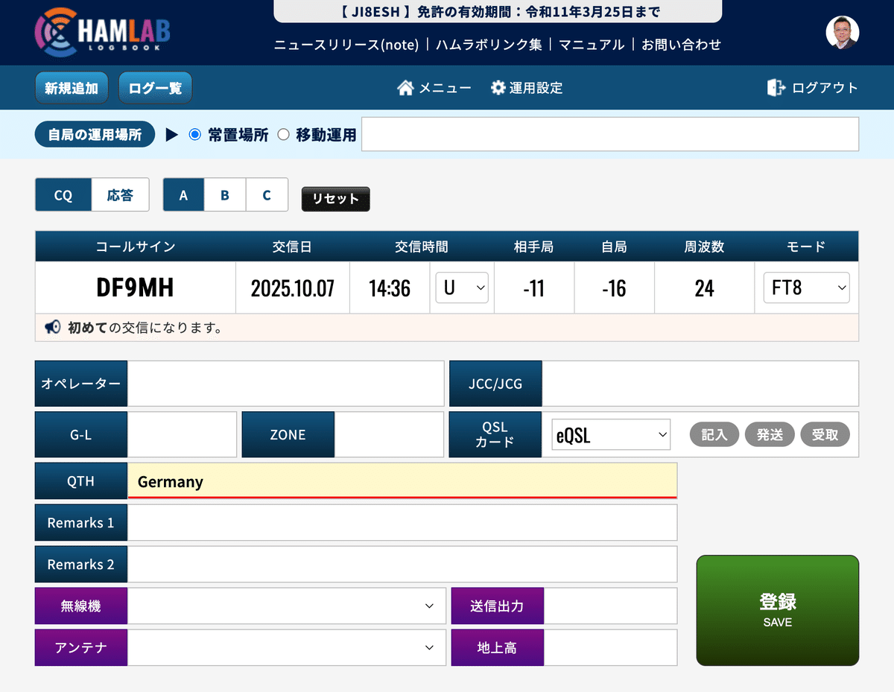
Task: Click the megaphone icon on the first-contact notice
Action: click(51, 327)
